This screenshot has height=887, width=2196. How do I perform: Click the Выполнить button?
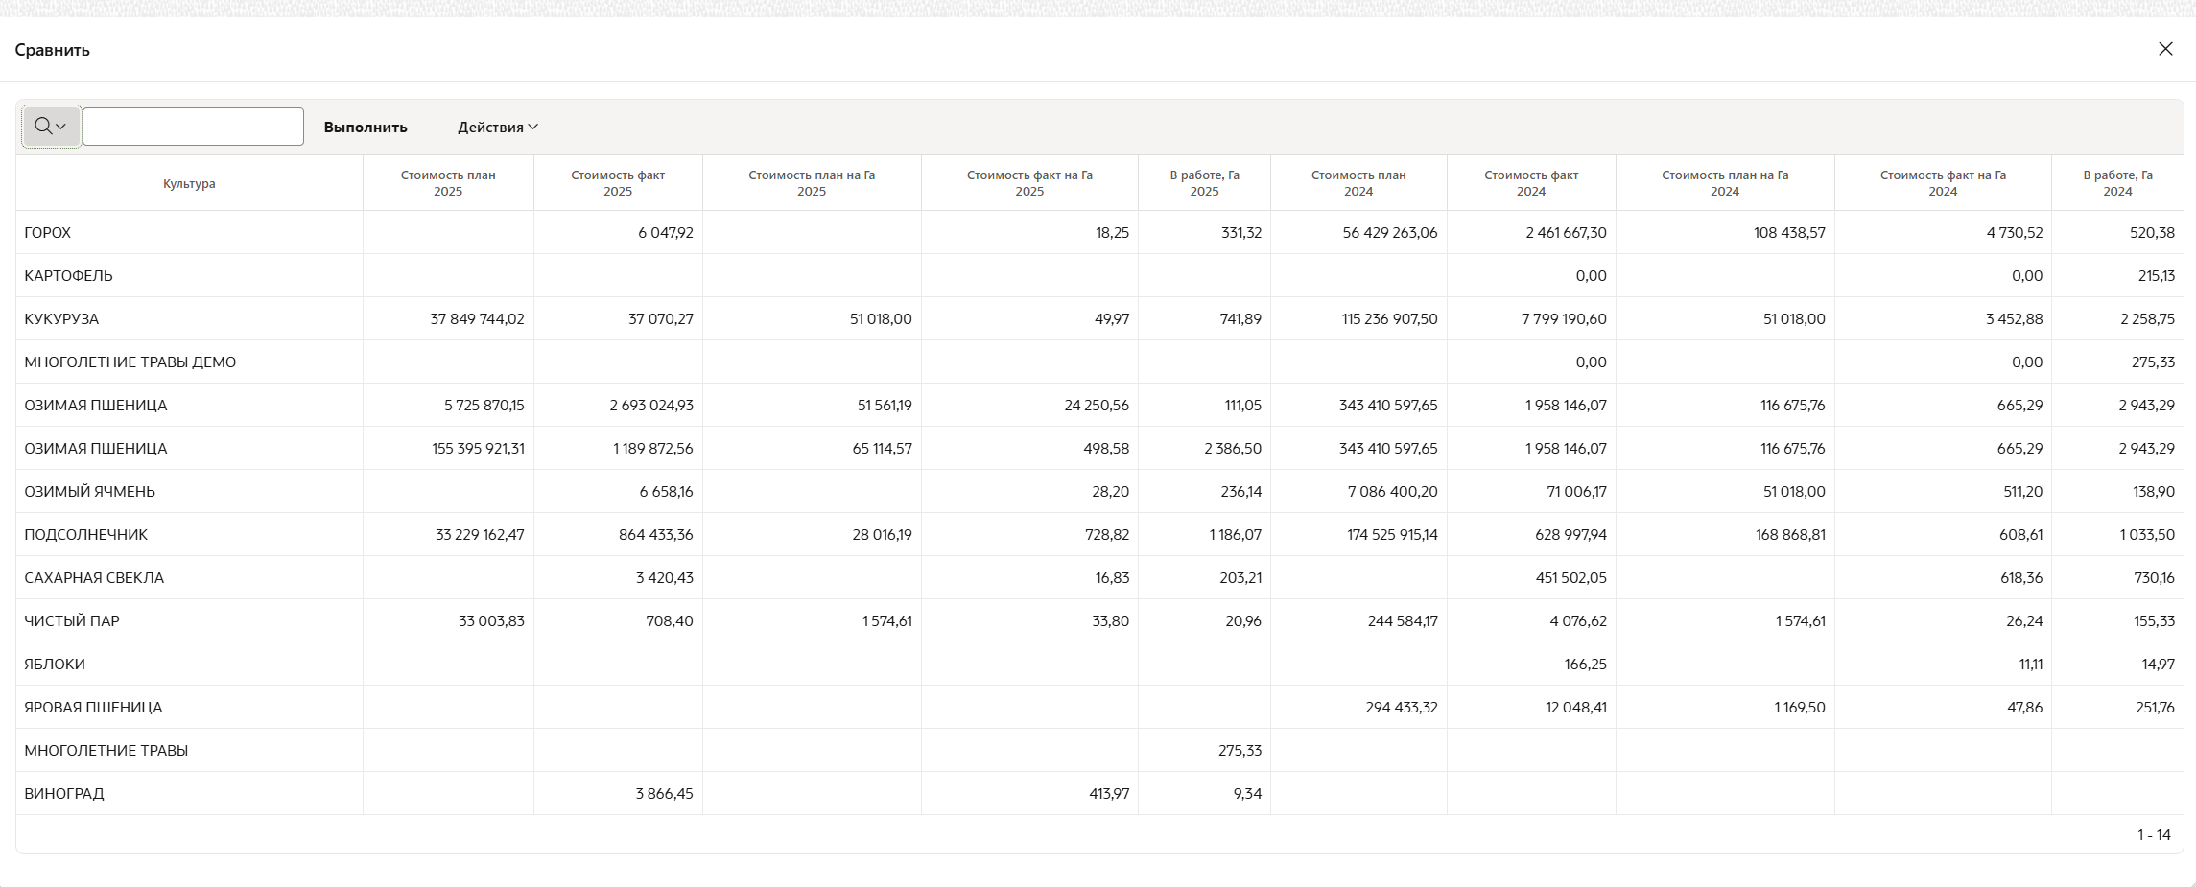point(366,127)
